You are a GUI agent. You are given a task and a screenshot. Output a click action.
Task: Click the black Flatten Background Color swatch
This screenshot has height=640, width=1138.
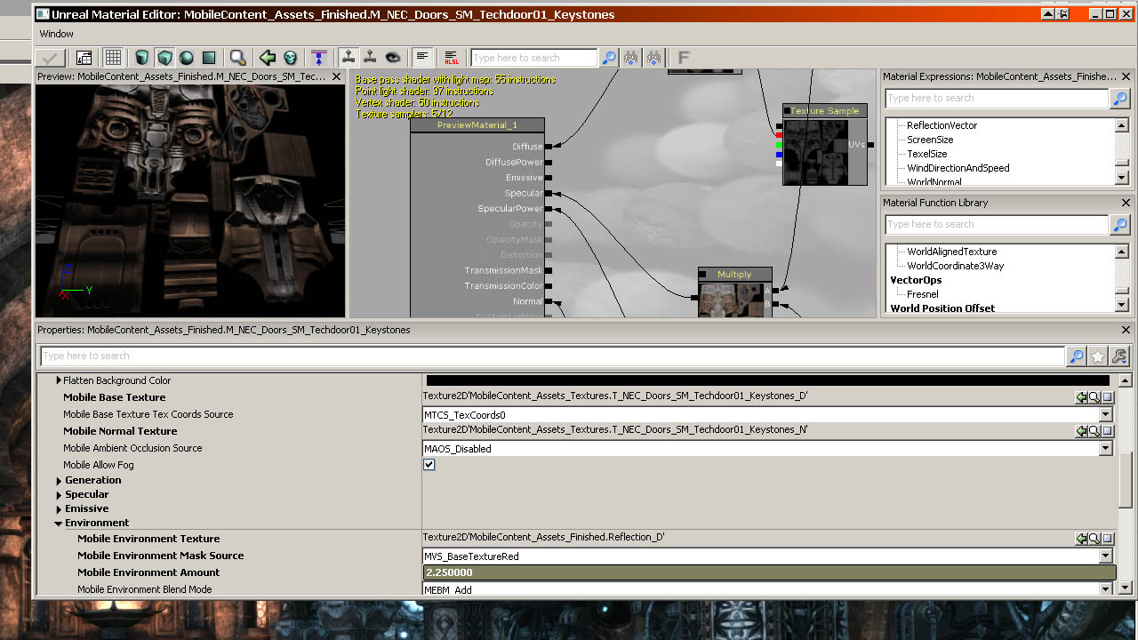766,380
